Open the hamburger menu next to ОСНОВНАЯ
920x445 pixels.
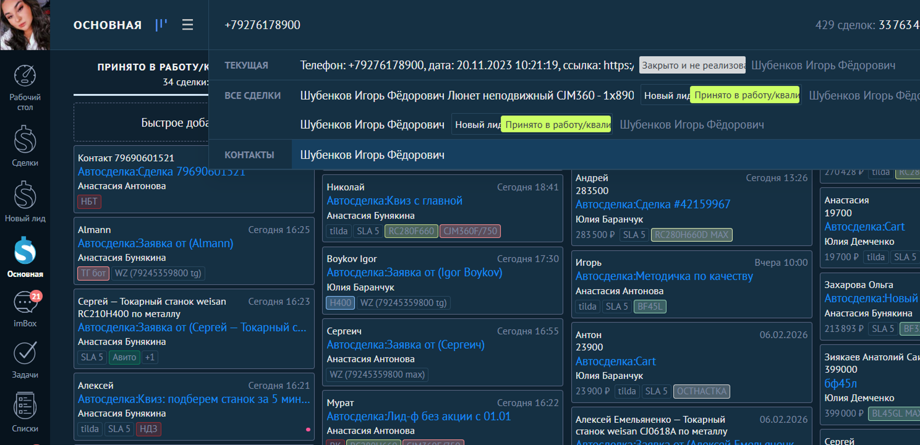point(187,25)
